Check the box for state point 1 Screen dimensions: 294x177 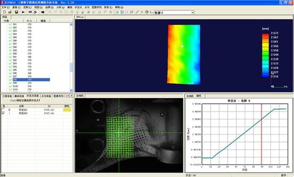[3, 110]
